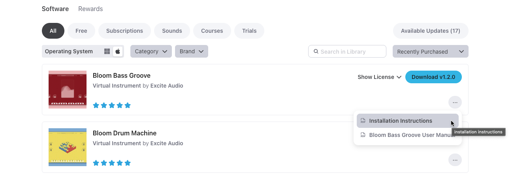This screenshot has width=512, height=176.
Task: Click the star rating of Bloom Bass Groove
Action: 111,105
